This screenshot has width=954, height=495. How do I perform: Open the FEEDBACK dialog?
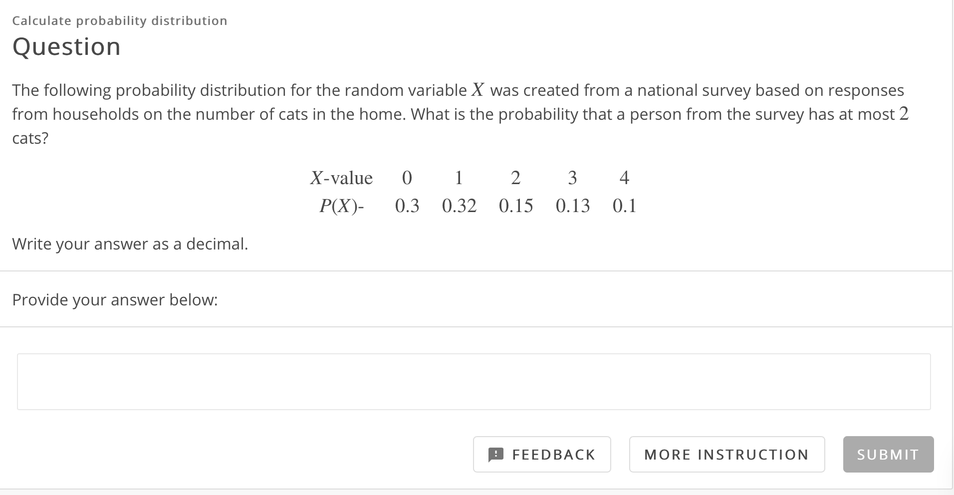542,455
